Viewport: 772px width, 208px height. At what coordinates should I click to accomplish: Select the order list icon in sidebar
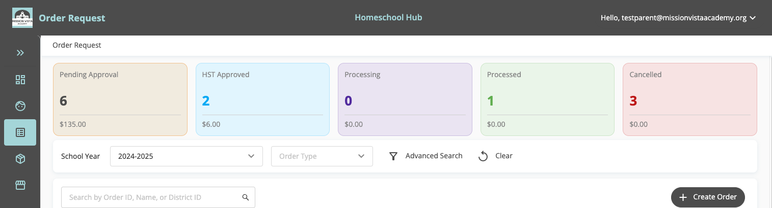[x=20, y=132]
